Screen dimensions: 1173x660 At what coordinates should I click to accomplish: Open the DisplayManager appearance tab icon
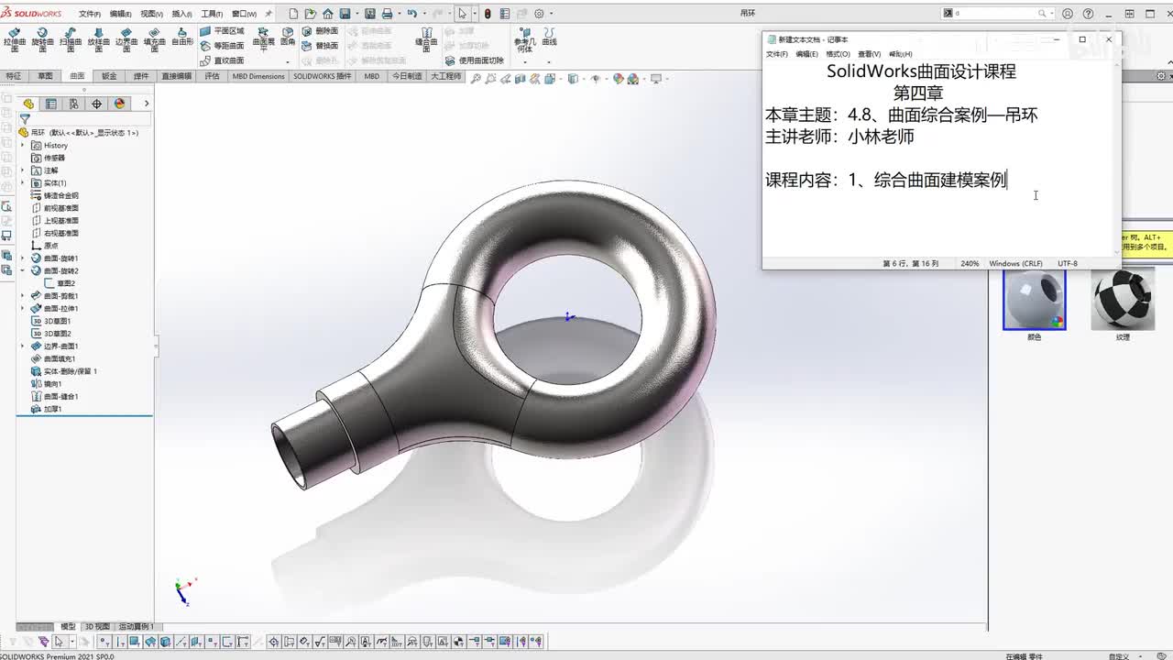[x=120, y=104]
